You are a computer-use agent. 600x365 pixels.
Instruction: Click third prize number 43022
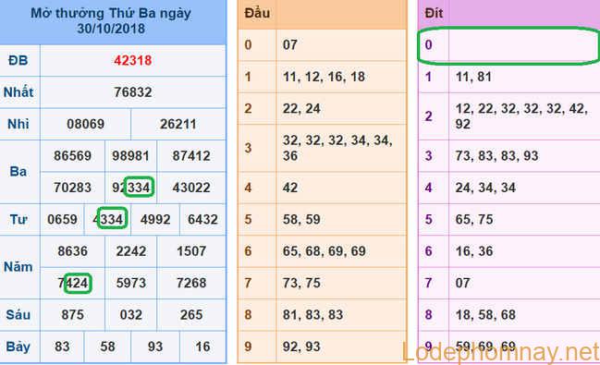(x=191, y=188)
